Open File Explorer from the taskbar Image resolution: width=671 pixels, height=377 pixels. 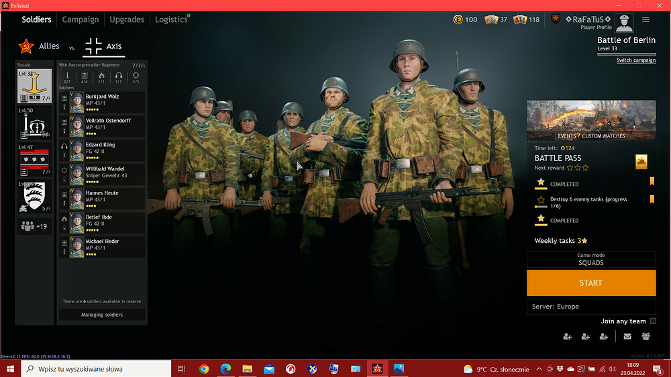pyautogui.click(x=248, y=369)
